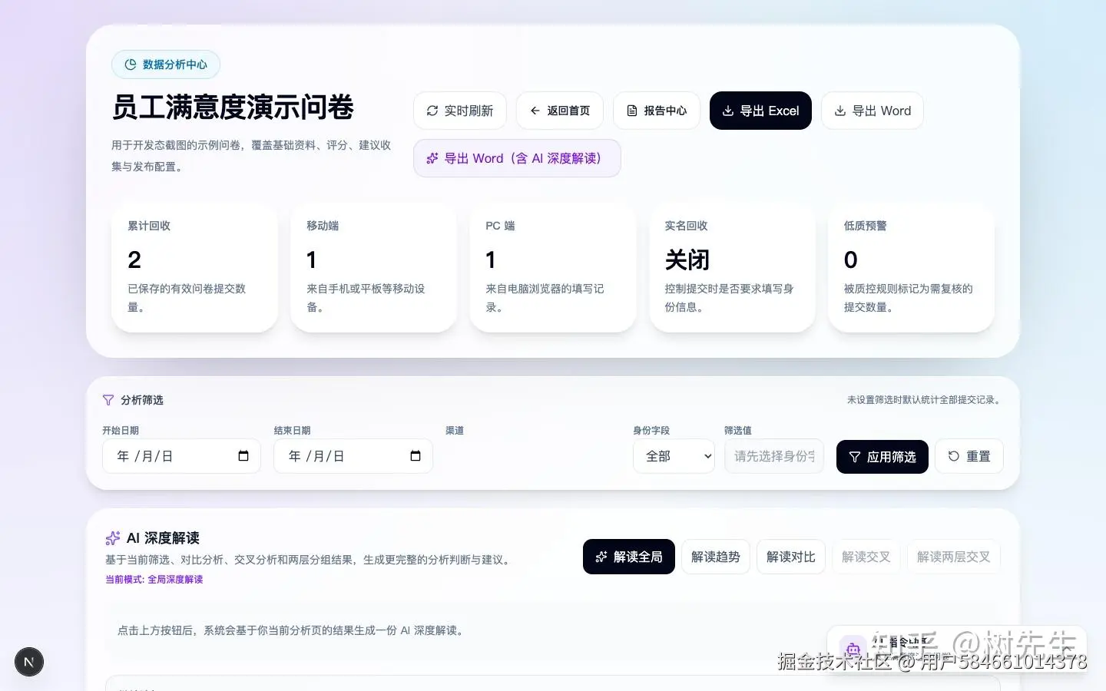The height and width of the screenshot is (691, 1106).
Task: Select the 实名回收 card showing 关闭
Action: coord(732,267)
